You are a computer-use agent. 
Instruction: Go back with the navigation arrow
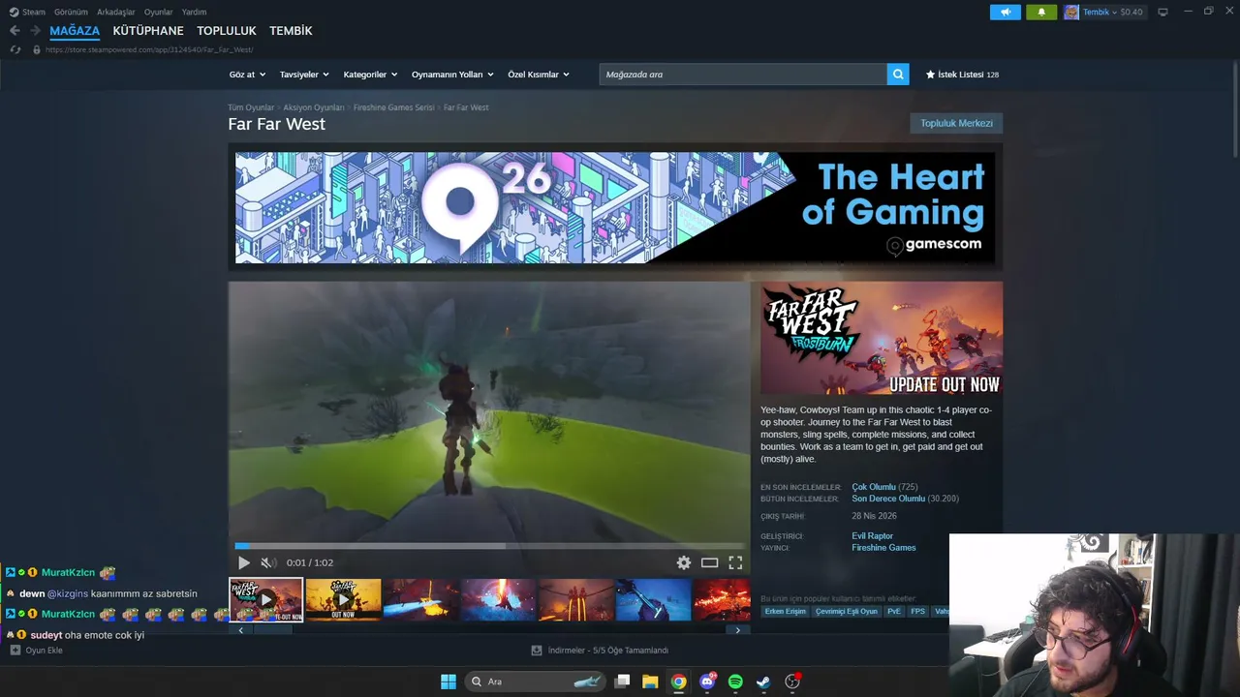(15, 31)
